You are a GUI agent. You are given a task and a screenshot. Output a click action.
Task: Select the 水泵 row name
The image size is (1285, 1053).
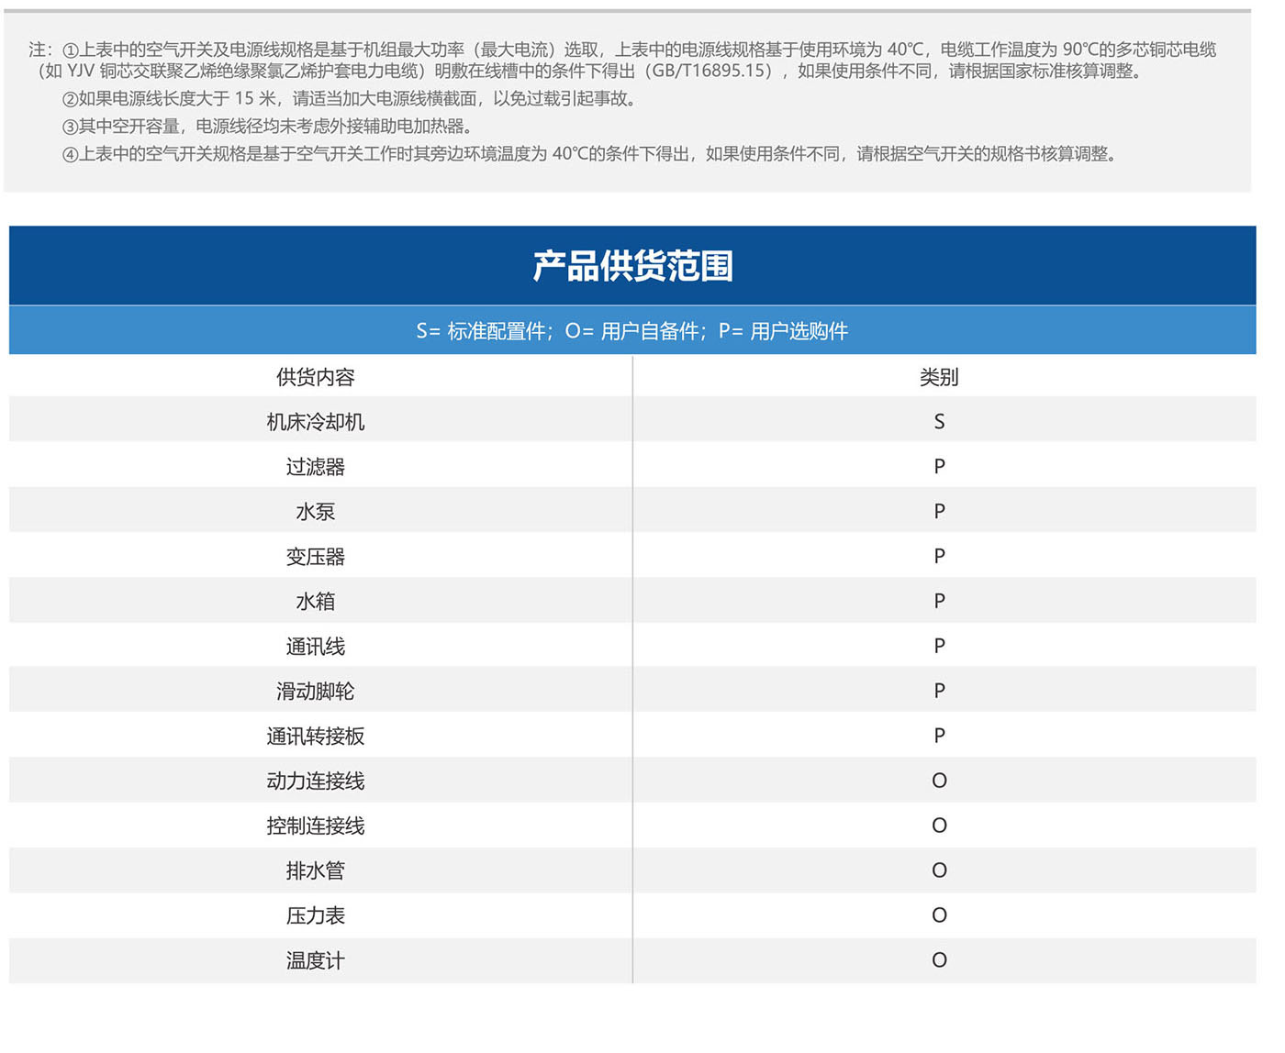pyautogui.click(x=315, y=512)
